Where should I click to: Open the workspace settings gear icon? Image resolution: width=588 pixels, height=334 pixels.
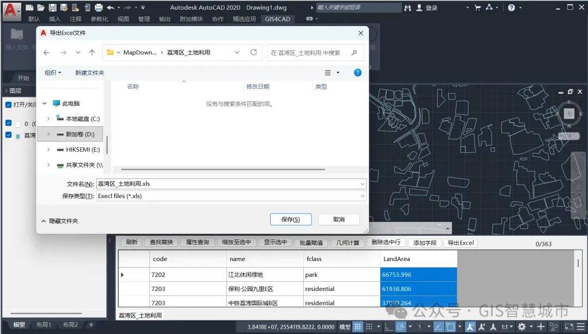(522, 326)
